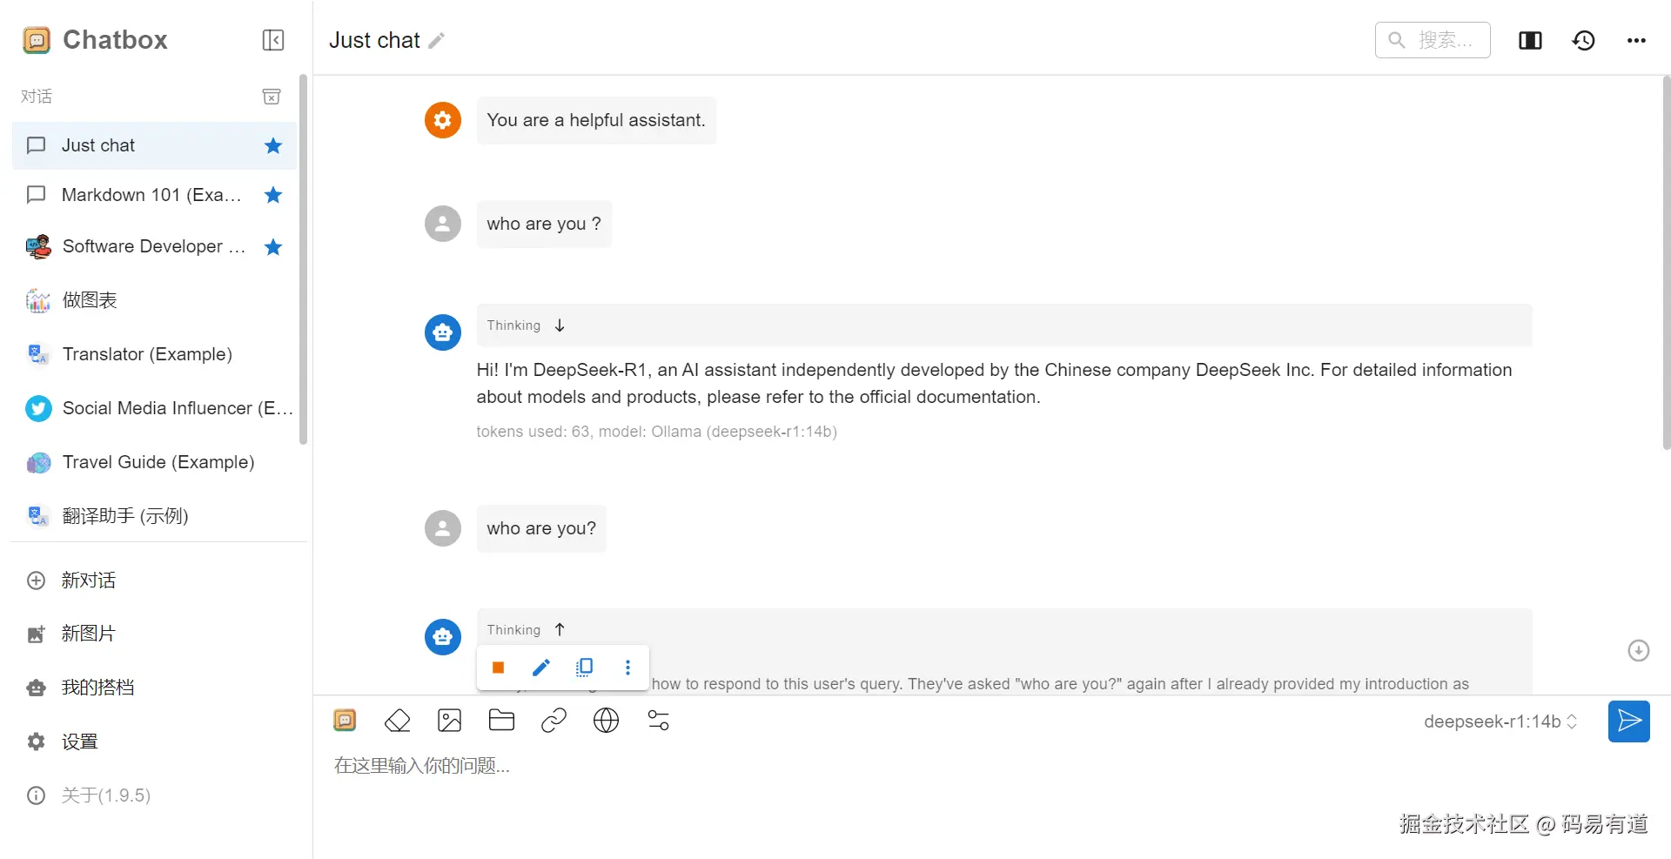Toggle web browsing globe icon

606,721
